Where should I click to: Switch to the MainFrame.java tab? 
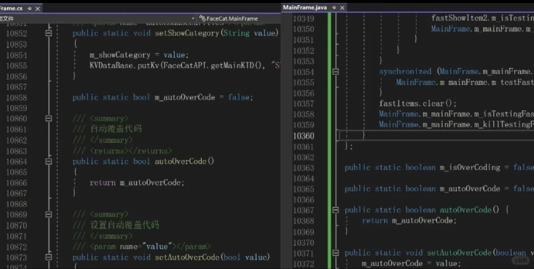tap(305, 7)
